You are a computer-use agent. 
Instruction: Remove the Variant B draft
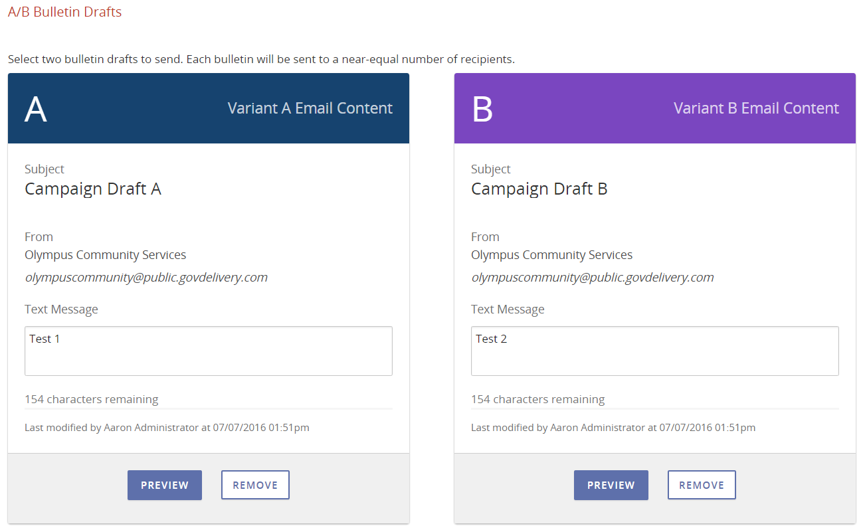[x=702, y=485]
